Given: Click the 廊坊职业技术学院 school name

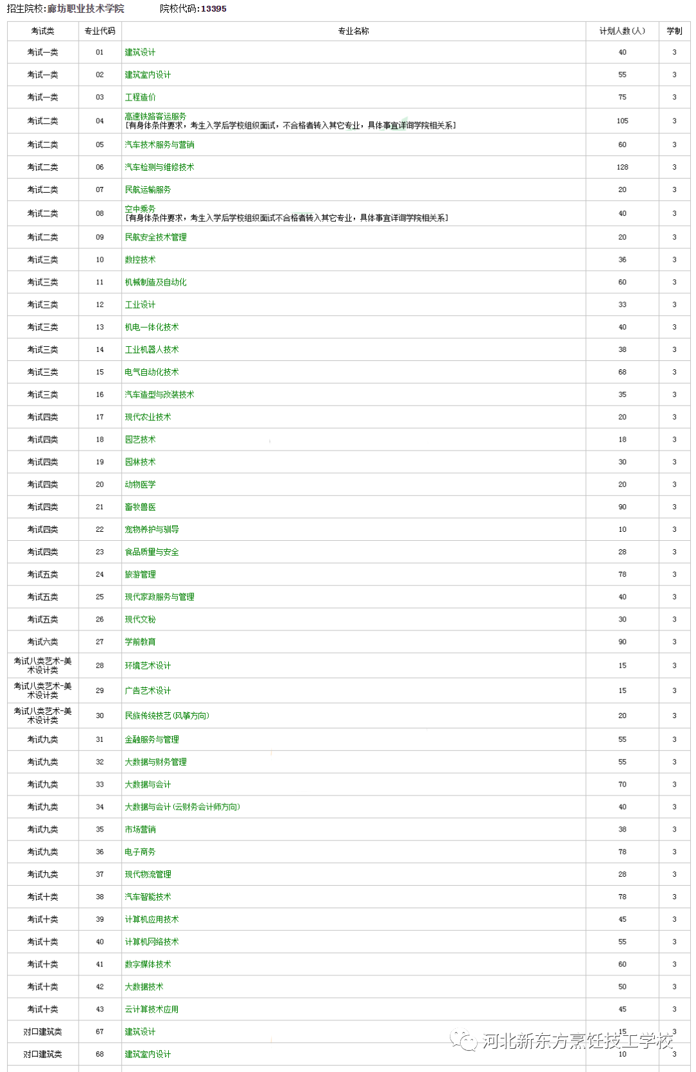Looking at the screenshot, I should [x=86, y=9].
